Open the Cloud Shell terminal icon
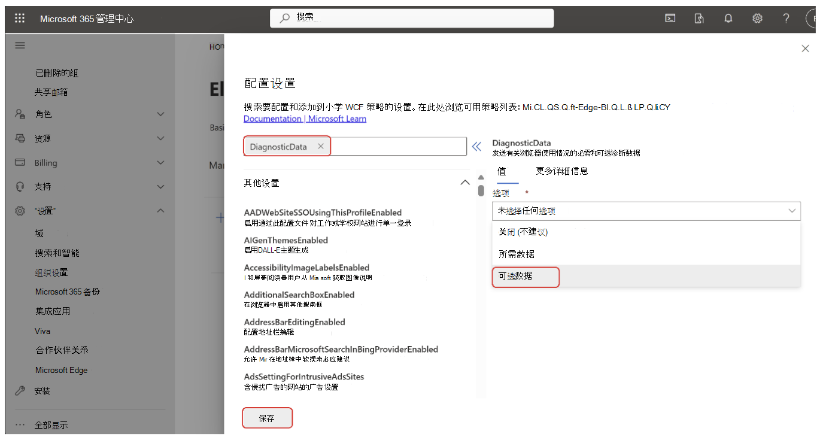 pyautogui.click(x=670, y=19)
